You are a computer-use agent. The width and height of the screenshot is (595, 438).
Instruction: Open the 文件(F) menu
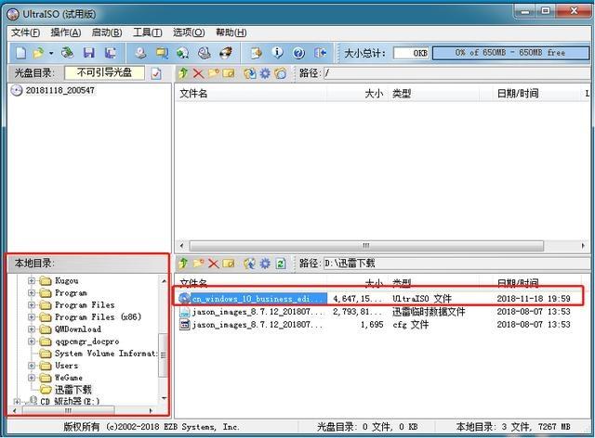pos(25,32)
